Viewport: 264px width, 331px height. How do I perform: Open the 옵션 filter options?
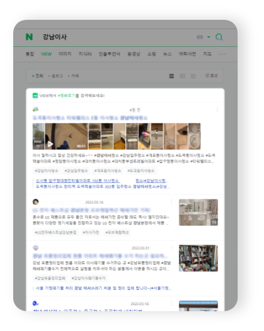(211, 75)
